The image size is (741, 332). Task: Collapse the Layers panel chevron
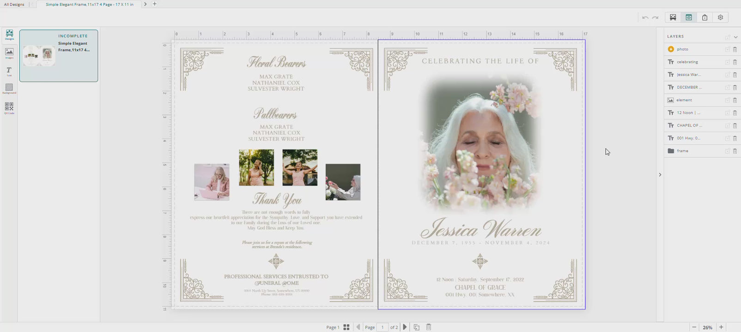click(735, 37)
